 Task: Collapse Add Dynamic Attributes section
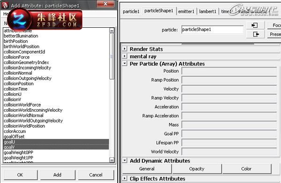point(125,160)
